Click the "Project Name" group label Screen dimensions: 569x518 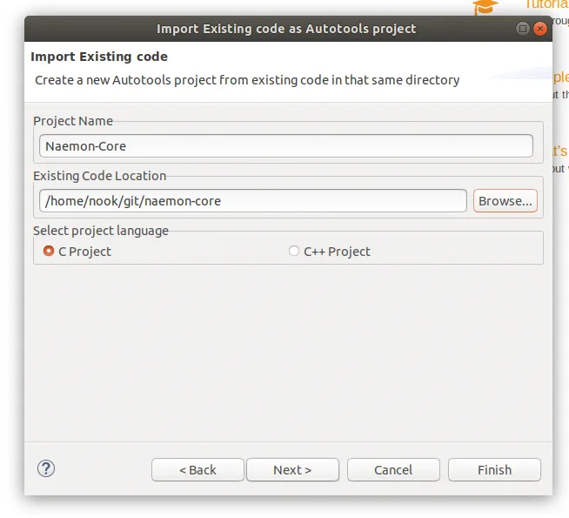point(73,121)
